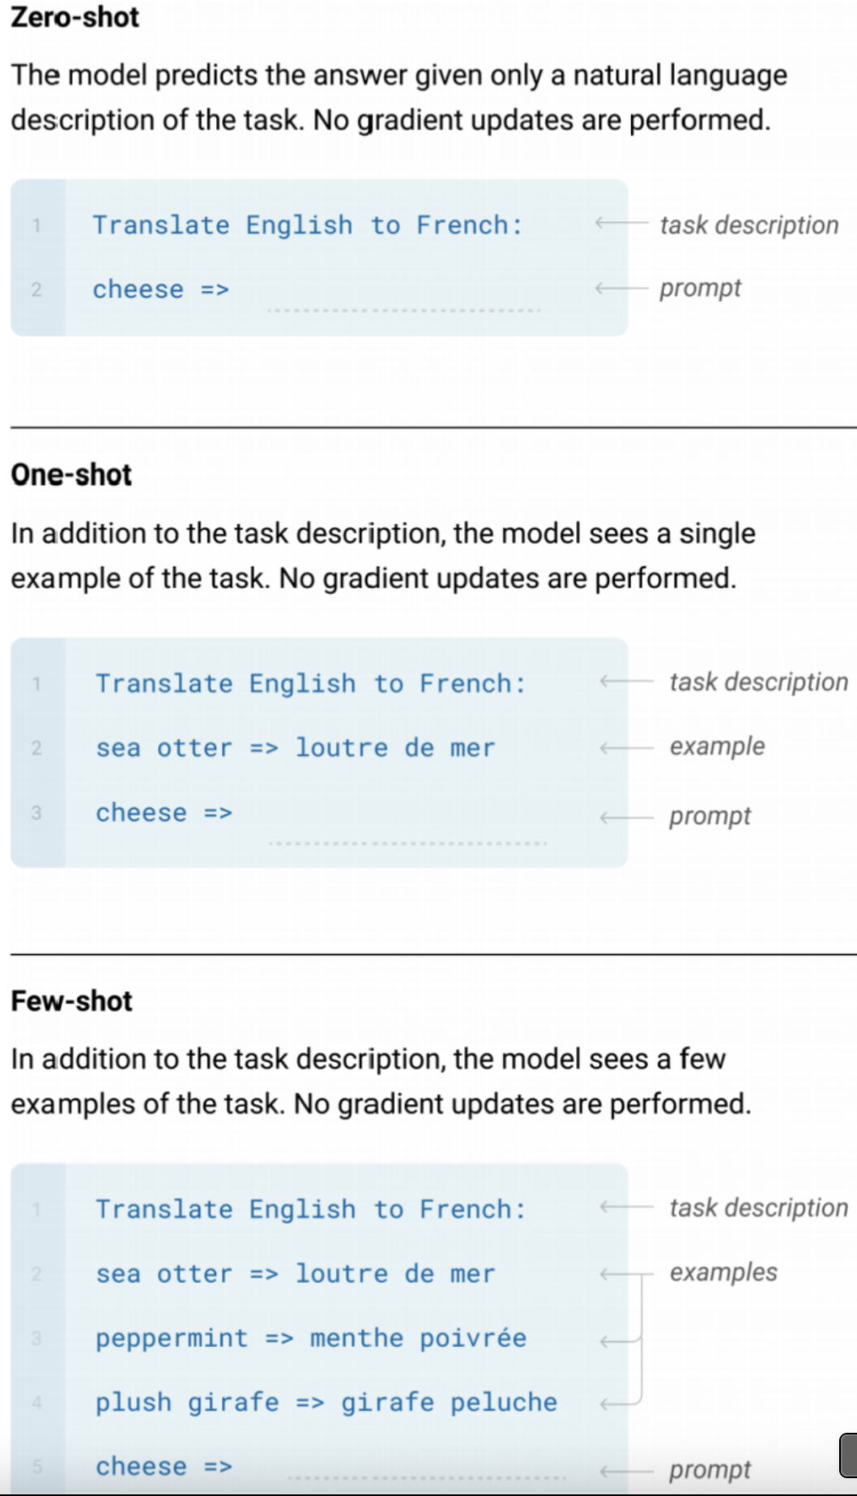857x1496 pixels.
Task: Click the blank answer line in One-shot box
Action: point(407,843)
